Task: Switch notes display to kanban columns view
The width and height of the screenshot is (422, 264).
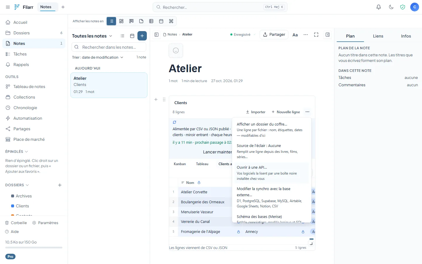Action: [x=131, y=21]
